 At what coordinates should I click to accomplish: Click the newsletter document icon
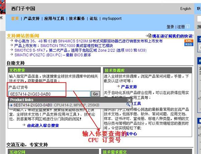click(x=150, y=36)
